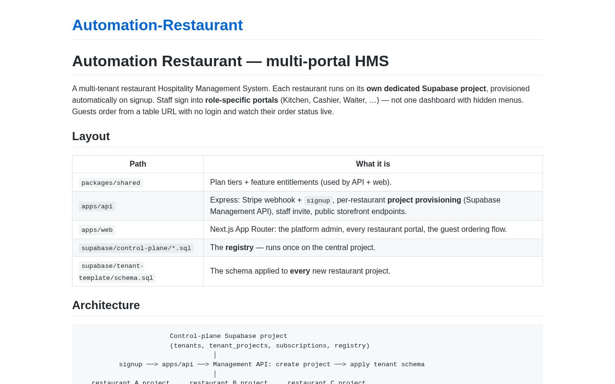Viewport: 615px width, 384px height.
Task: Click the '(tenants, tenant_projects, subscriptions, registry)' line
Action: [270, 346]
